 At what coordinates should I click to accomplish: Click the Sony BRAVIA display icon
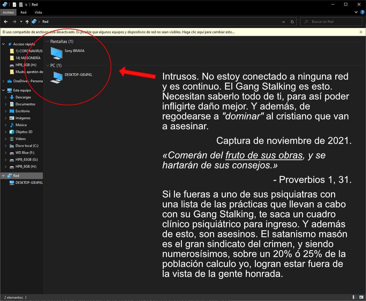click(x=56, y=53)
